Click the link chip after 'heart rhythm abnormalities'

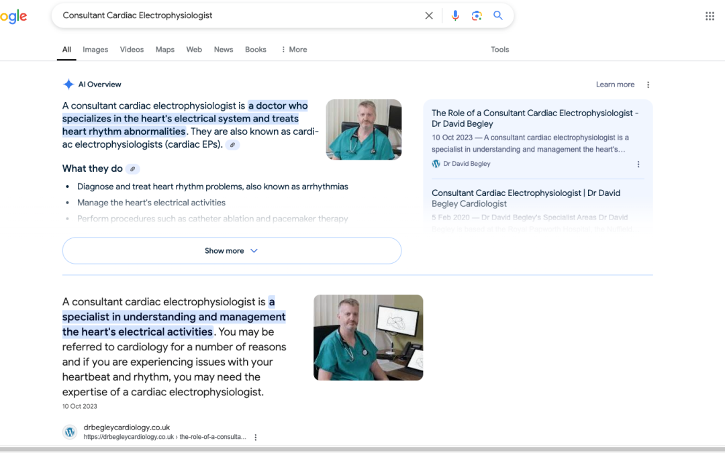232,144
